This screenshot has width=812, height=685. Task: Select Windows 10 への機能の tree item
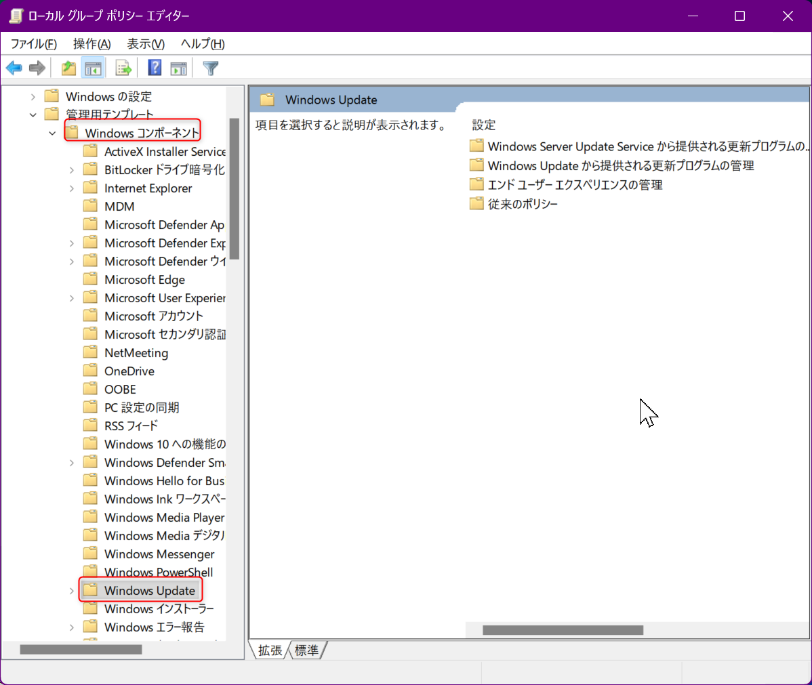click(165, 444)
